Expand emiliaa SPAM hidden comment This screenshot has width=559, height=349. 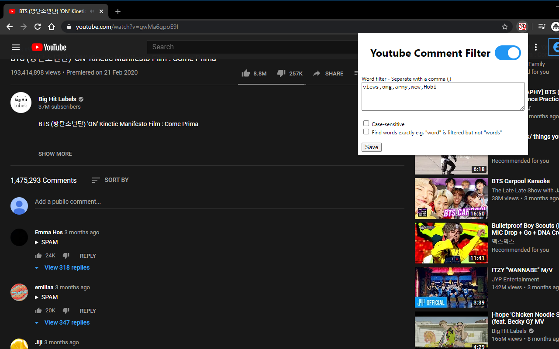pyautogui.click(x=46, y=297)
